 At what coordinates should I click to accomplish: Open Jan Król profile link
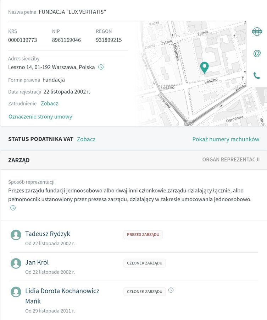click(x=37, y=262)
